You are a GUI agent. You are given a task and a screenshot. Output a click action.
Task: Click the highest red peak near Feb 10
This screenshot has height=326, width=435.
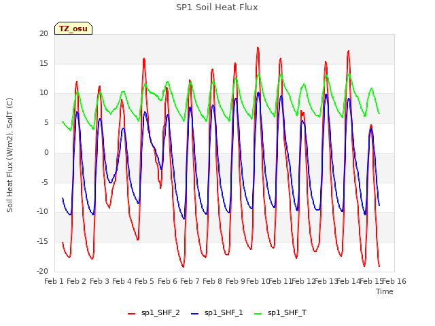click(258, 48)
